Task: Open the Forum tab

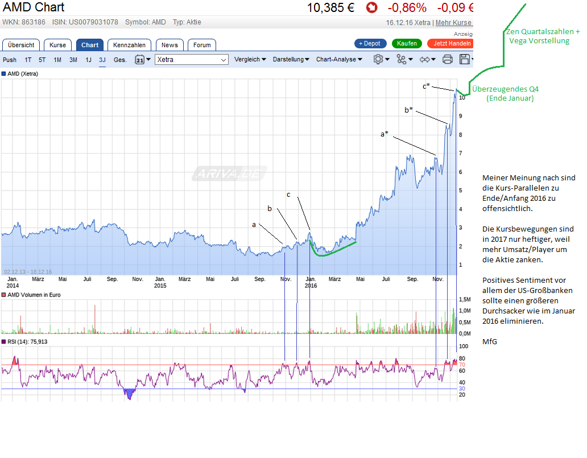Action: [202, 45]
